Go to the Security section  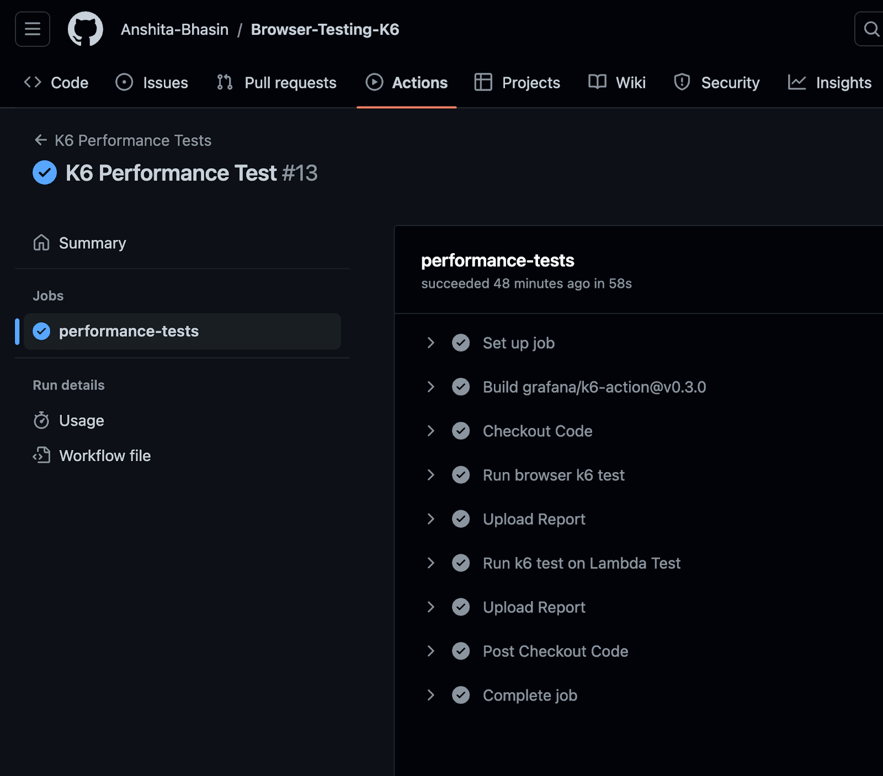point(730,82)
